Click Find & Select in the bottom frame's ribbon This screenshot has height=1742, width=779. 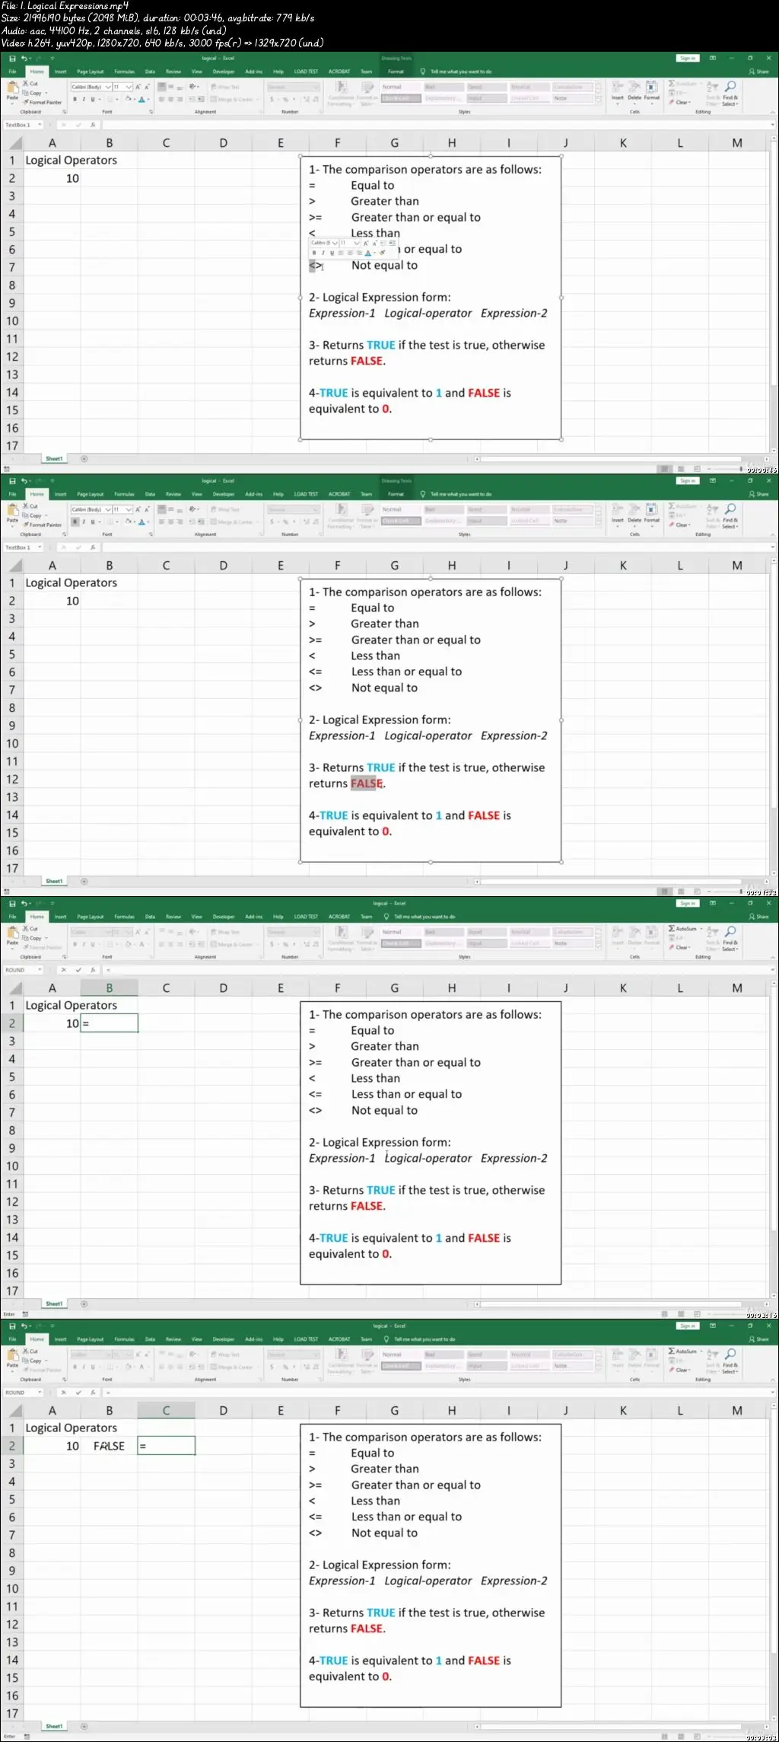pos(730,1358)
